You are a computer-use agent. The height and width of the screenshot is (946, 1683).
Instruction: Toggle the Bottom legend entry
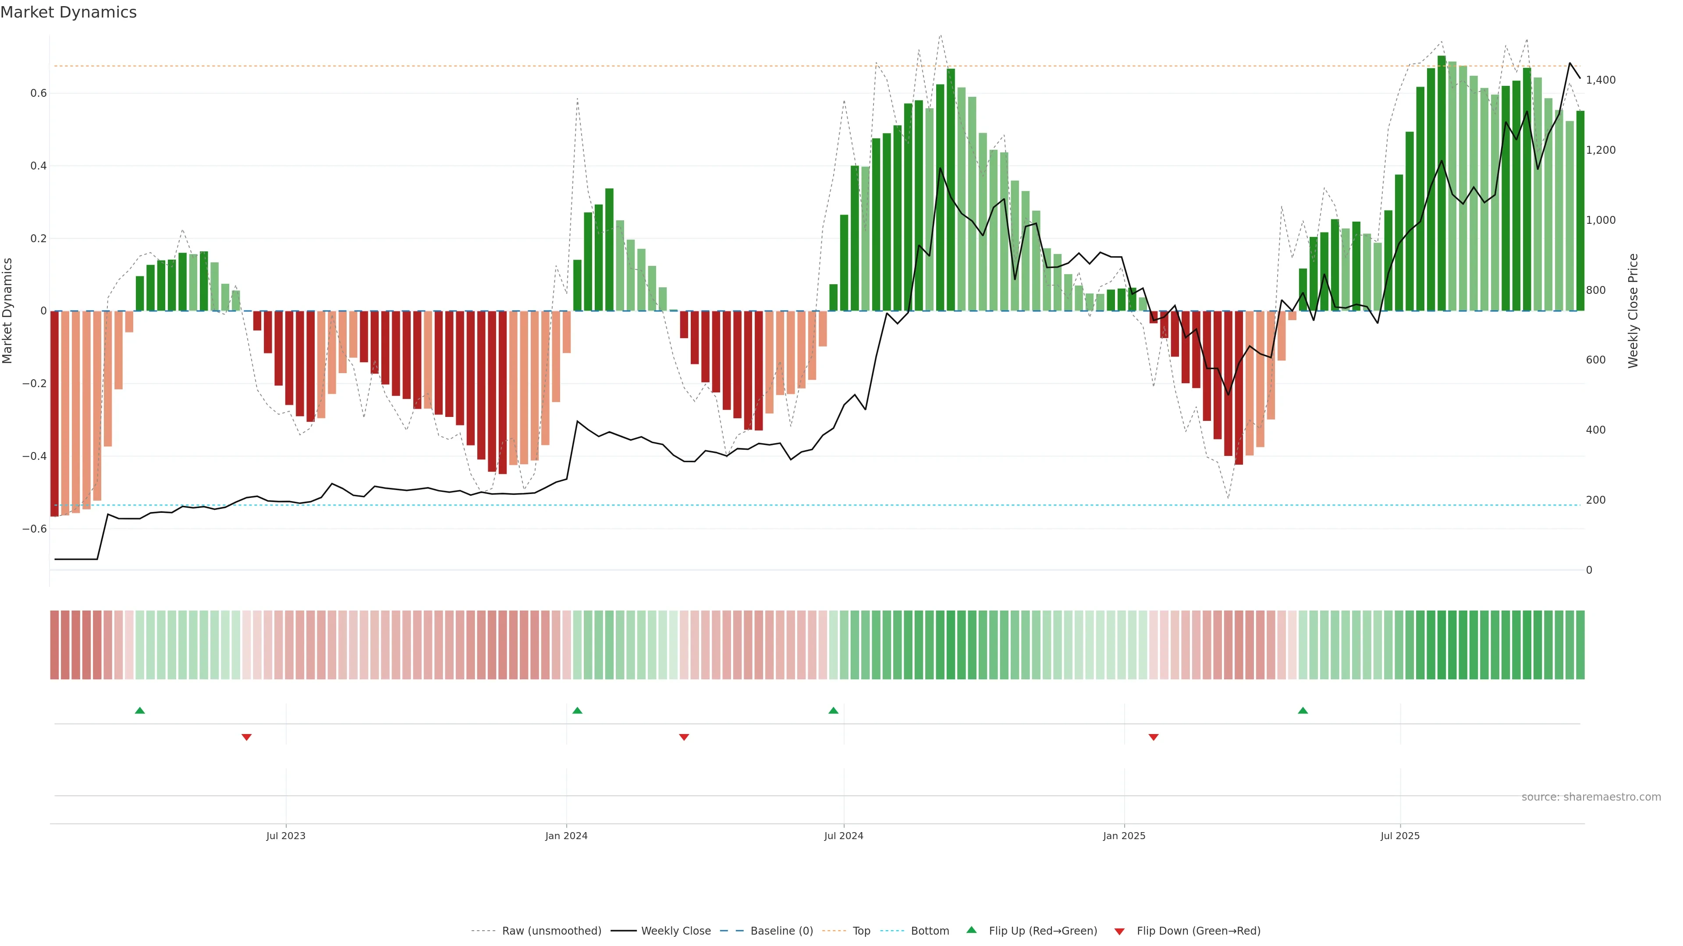[x=930, y=931]
